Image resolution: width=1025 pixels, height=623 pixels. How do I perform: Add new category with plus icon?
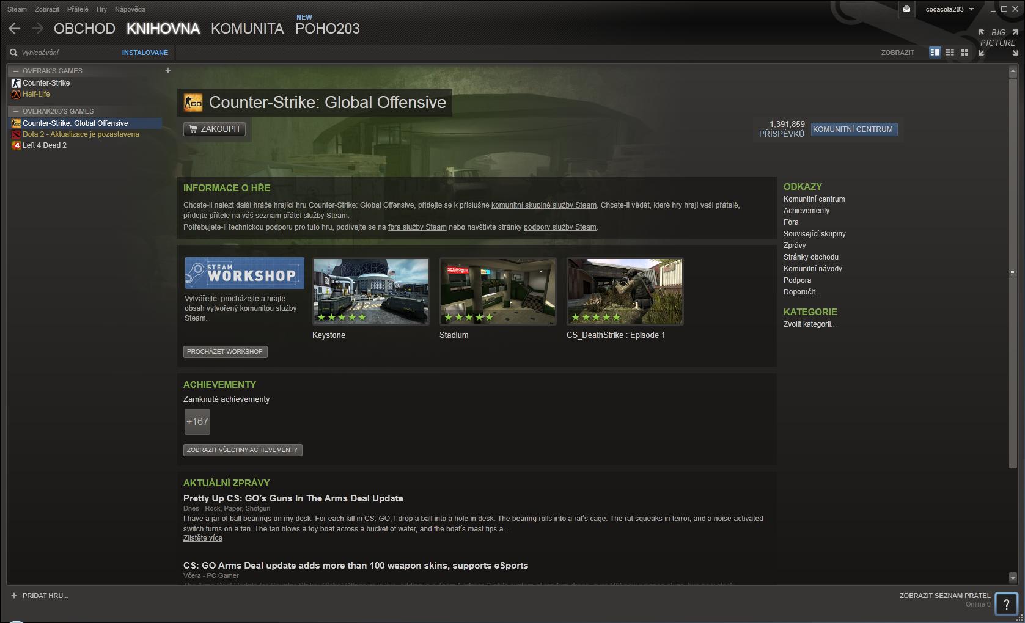168,70
